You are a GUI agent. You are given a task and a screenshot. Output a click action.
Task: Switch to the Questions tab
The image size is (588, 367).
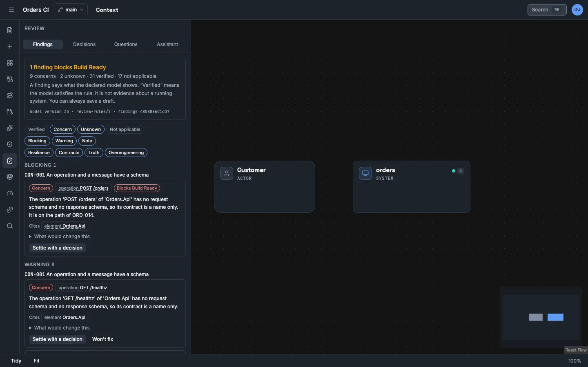[126, 44]
